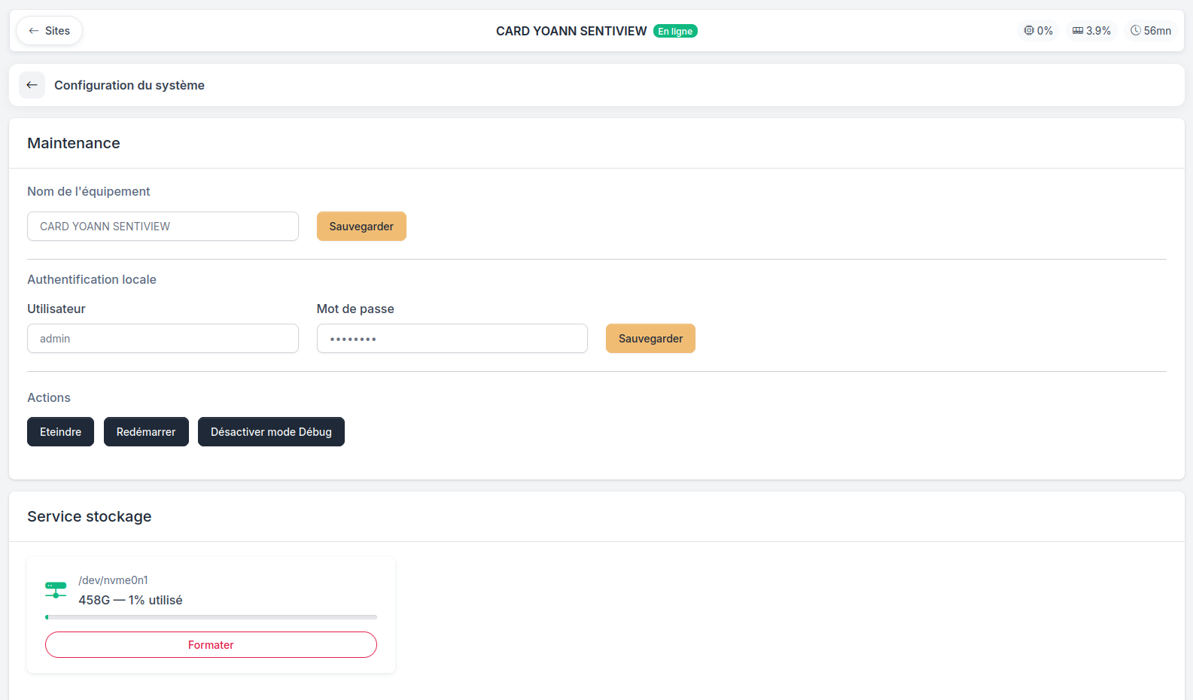The width and height of the screenshot is (1193, 700).
Task: Click the CARD YOANN SENTIVIEW header title
Action: 571,31
